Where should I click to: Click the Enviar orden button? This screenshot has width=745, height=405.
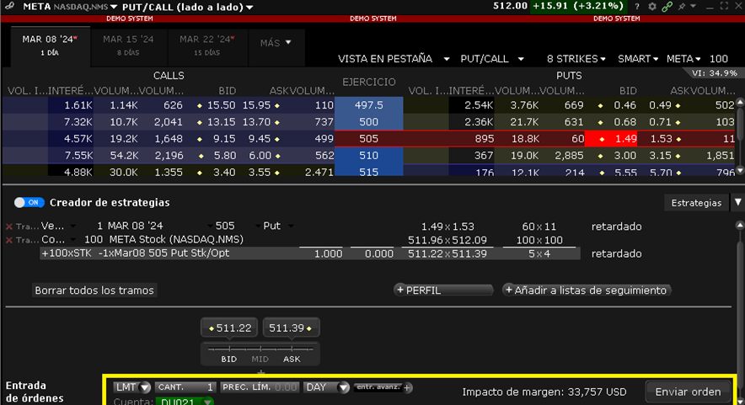click(688, 392)
